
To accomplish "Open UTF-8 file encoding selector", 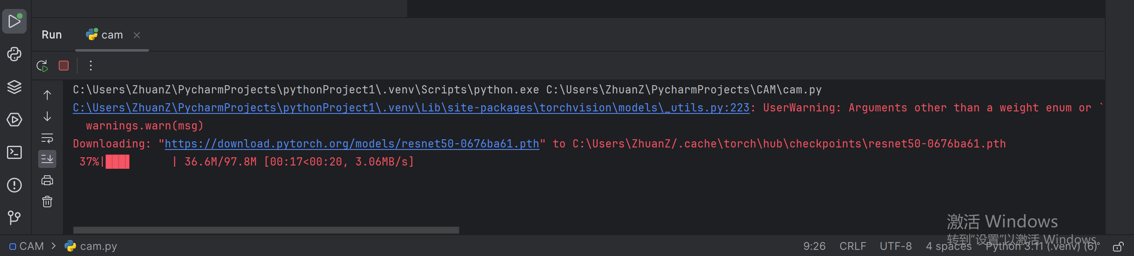I will click(895, 246).
